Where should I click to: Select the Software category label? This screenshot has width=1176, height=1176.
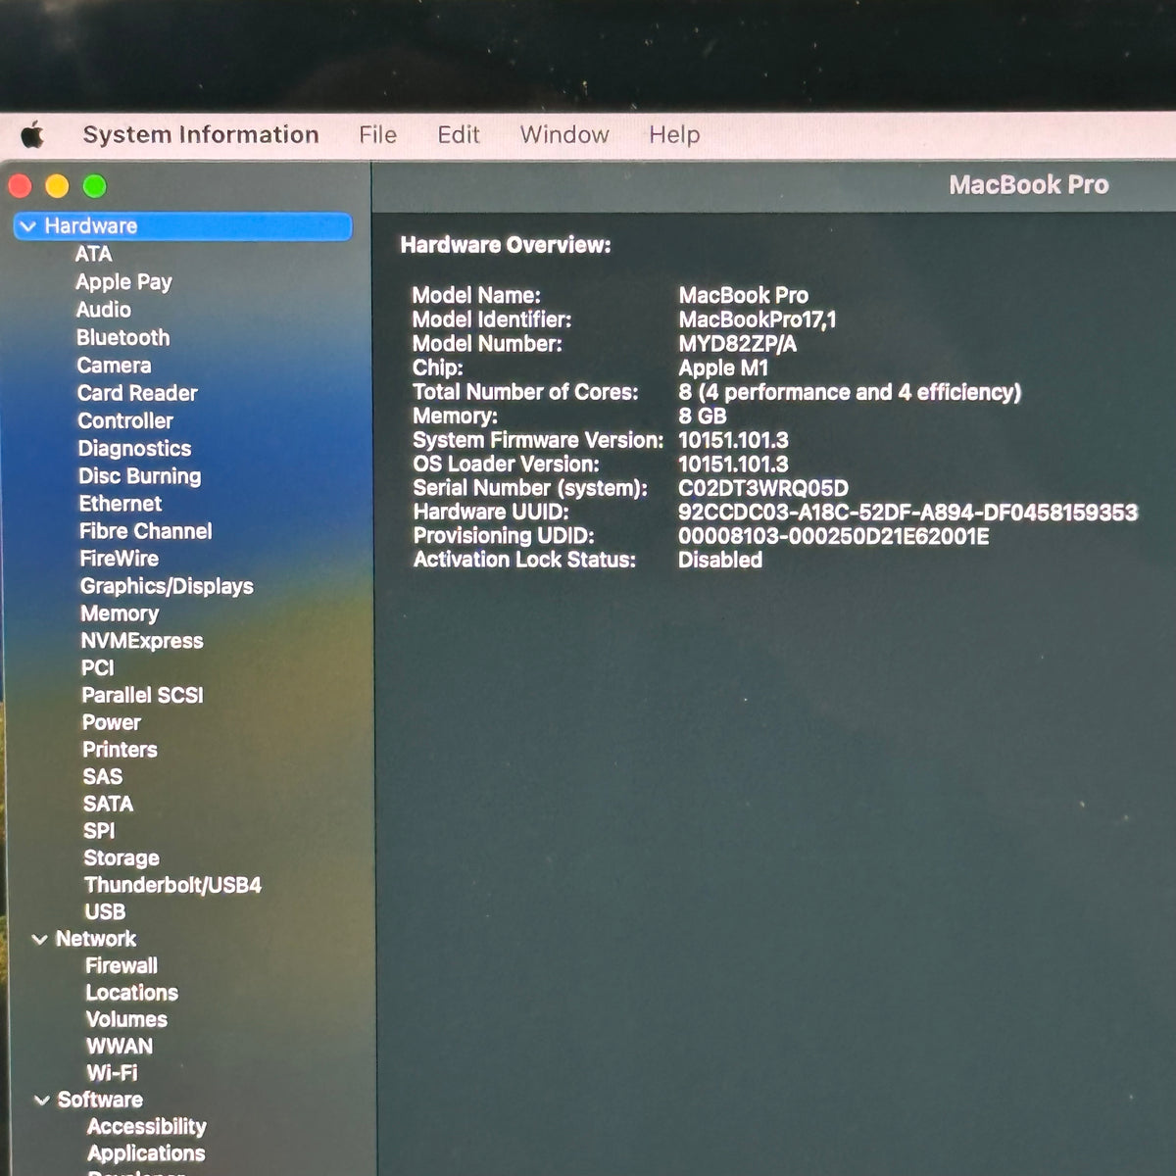coord(100,1100)
